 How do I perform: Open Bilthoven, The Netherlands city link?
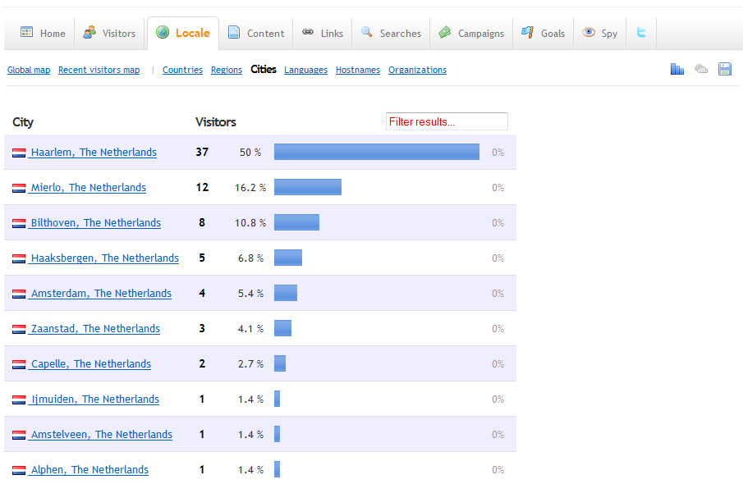(x=95, y=223)
